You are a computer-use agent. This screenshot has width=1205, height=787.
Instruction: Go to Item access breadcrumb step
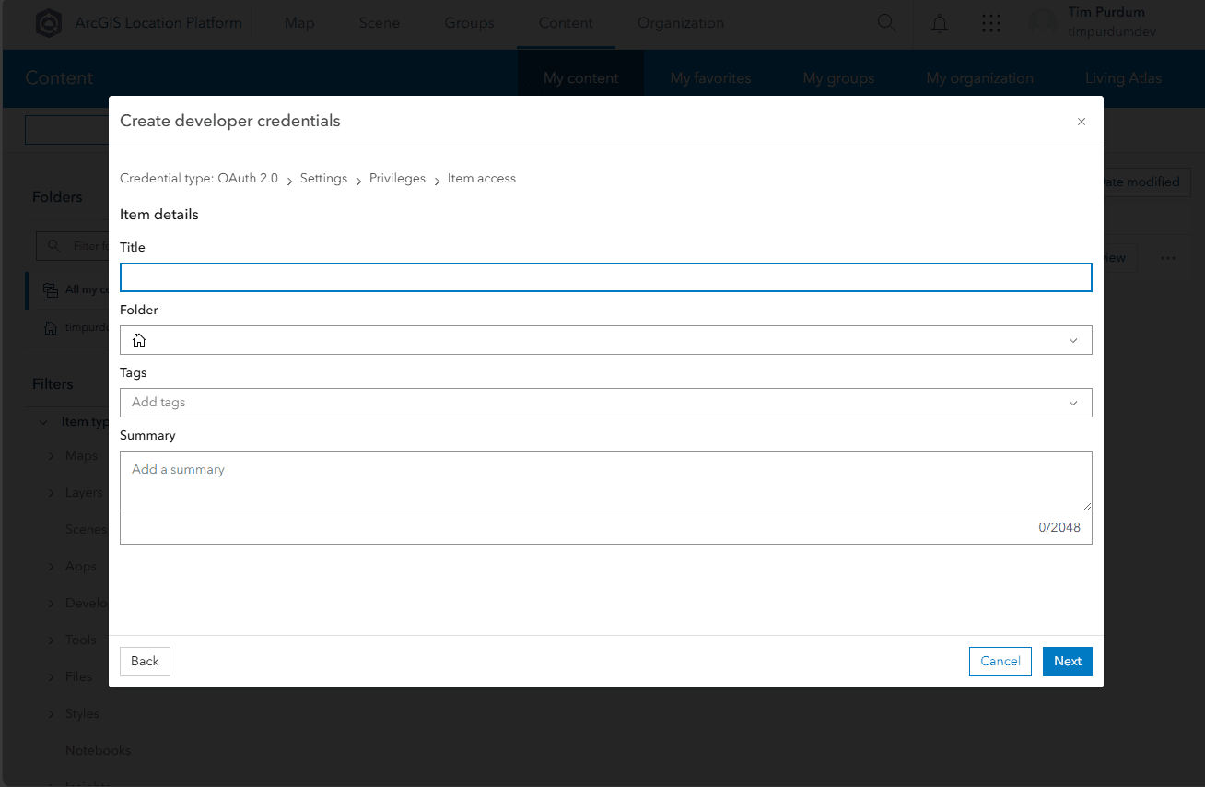482,179
